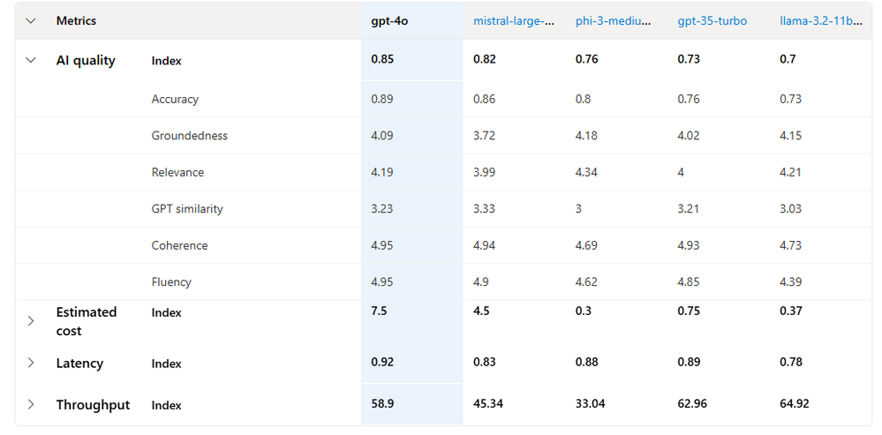The height and width of the screenshot is (435, 882).
Task: Open the phi-3-medium model link
Action: (x=614, y=21)
